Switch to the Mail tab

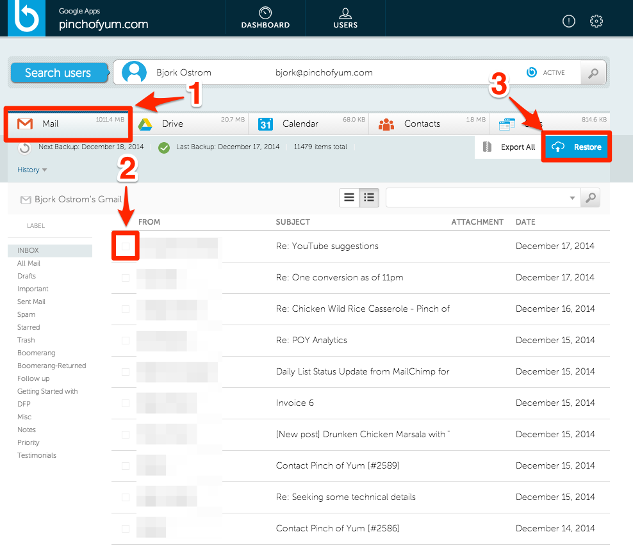click(x=68, y=124)
